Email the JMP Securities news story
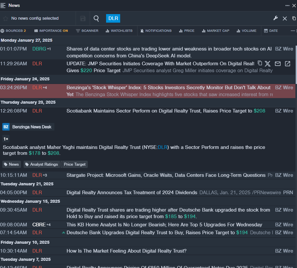Viewport: 297px width, 268px height. (278, 64)
